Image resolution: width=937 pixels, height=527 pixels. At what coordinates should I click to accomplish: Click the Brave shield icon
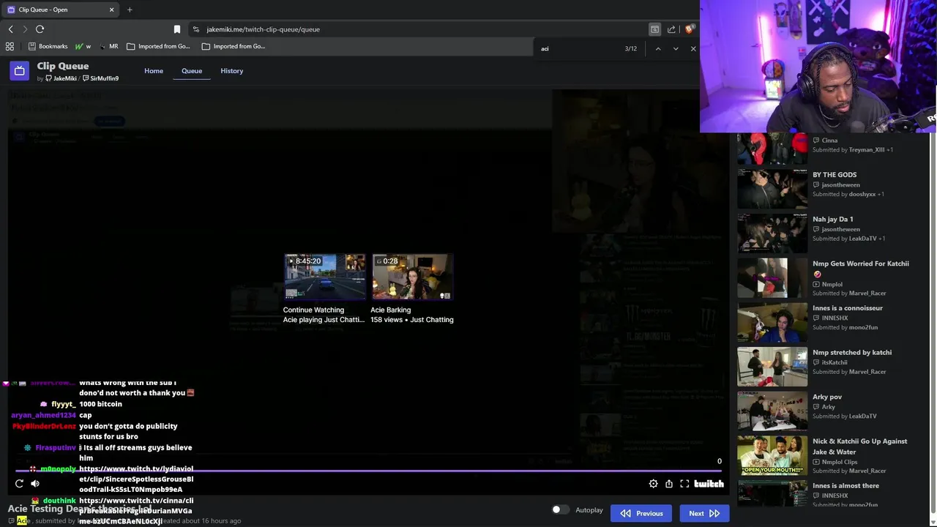click(x=689, y=29)
